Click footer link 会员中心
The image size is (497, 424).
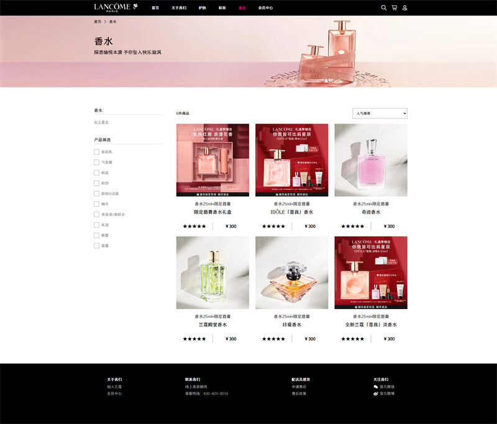(114, 394)
